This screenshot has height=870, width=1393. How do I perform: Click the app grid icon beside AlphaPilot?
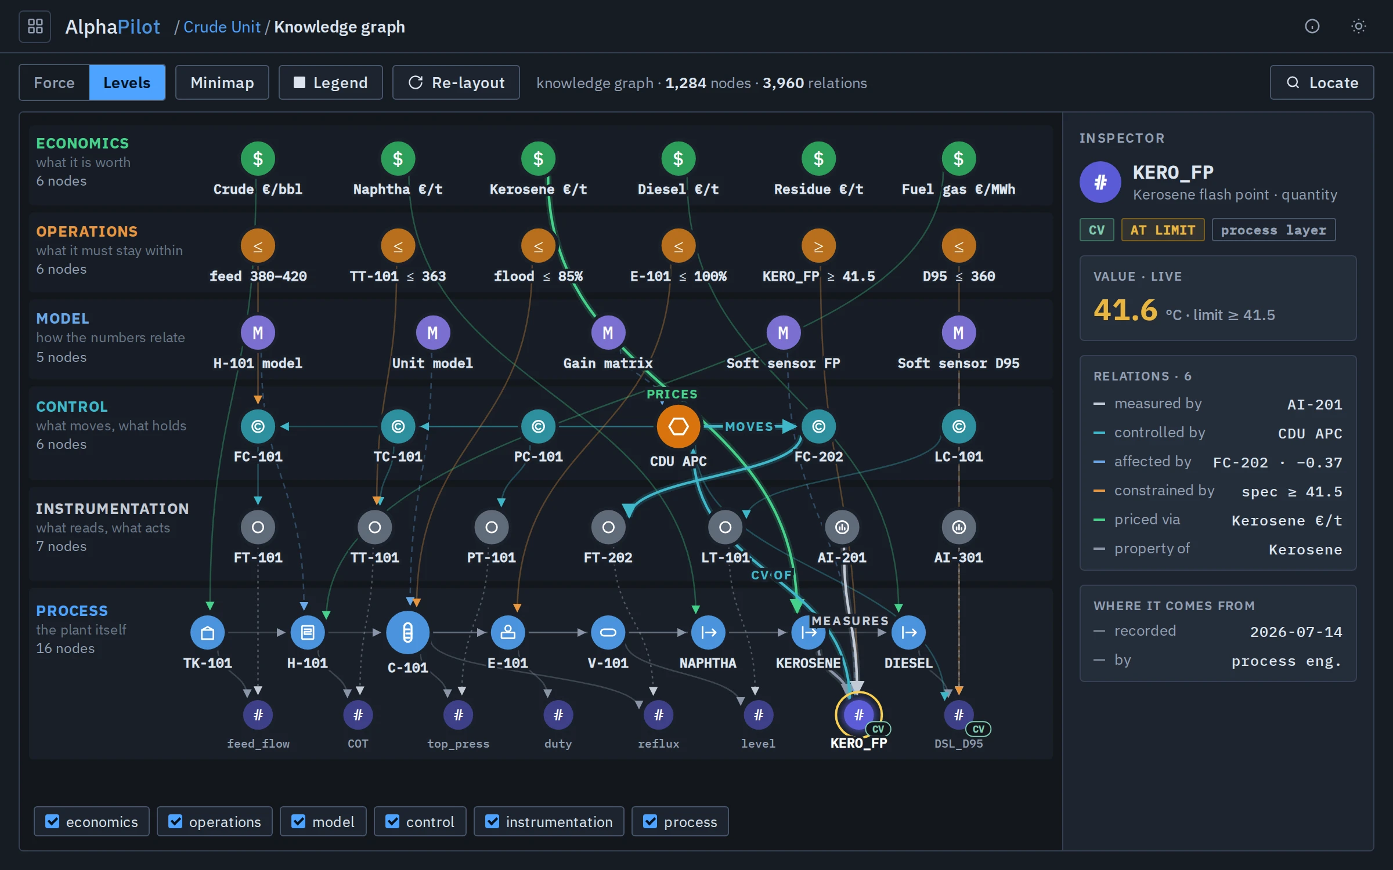point(35,27)
